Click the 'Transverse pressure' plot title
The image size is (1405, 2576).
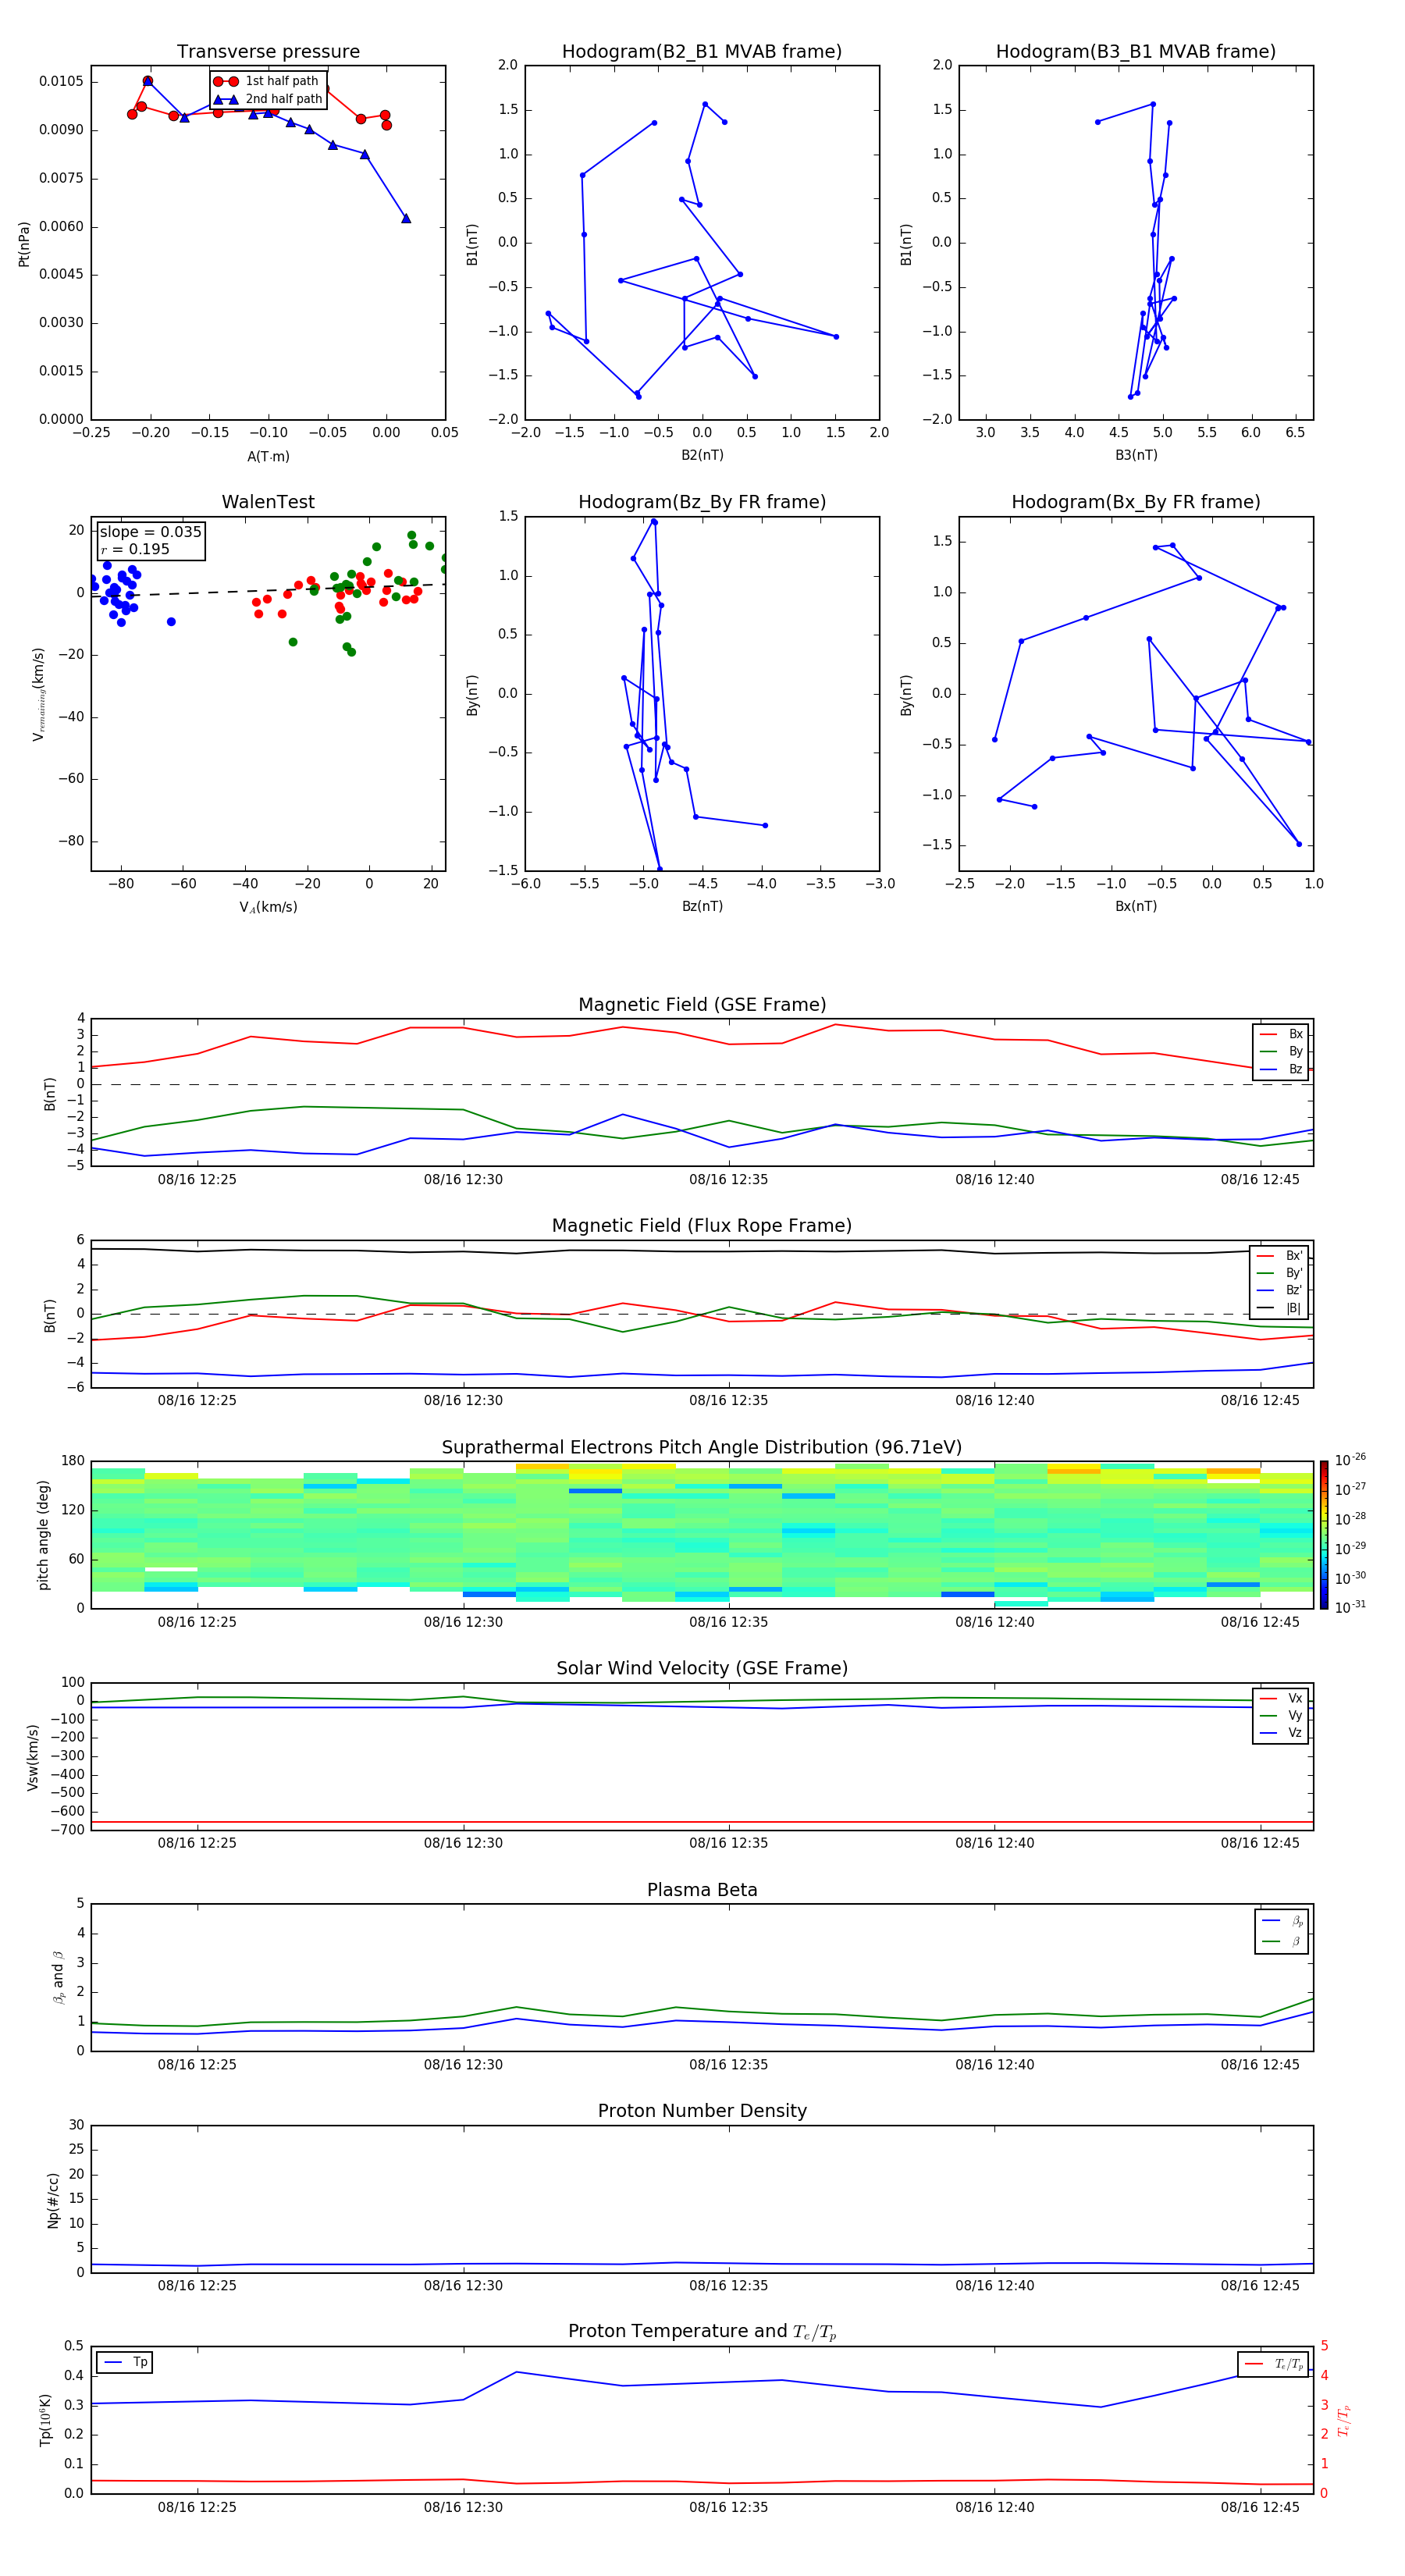tap(268, 52)
